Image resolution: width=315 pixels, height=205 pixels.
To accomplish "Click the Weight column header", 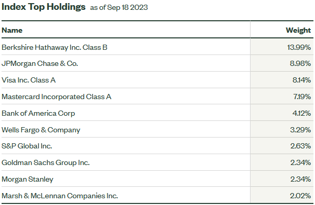I will click(298, 30).
